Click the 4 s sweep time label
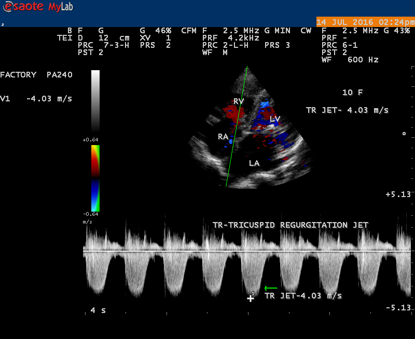The width and height of the screenshot is (415, 339). tap(98, 310)
